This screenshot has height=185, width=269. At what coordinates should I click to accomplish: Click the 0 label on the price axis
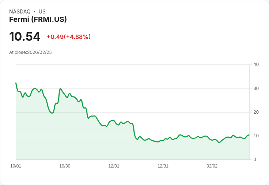255,160
